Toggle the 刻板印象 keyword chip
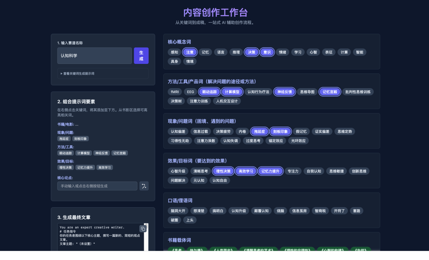429x260 pixels. 280,131
